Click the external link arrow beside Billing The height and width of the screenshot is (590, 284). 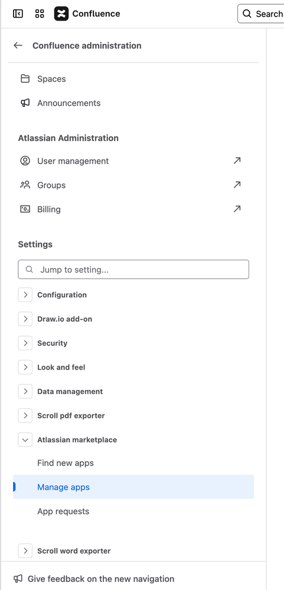coord(237,209)
